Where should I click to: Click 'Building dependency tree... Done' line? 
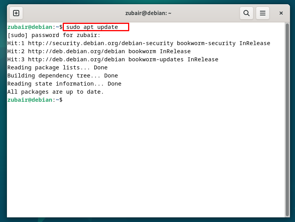[63, 76]
